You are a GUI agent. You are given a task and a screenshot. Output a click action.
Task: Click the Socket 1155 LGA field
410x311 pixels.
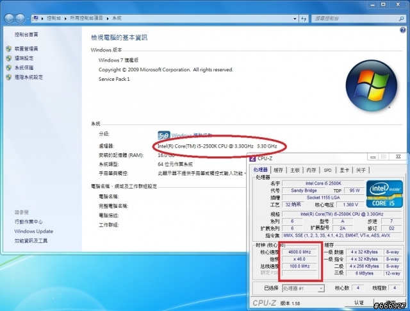323,198
